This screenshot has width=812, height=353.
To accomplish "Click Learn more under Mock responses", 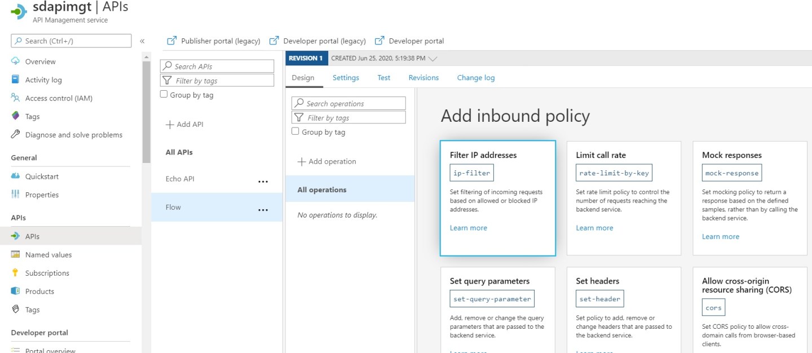I will click(x=721, y=236).
